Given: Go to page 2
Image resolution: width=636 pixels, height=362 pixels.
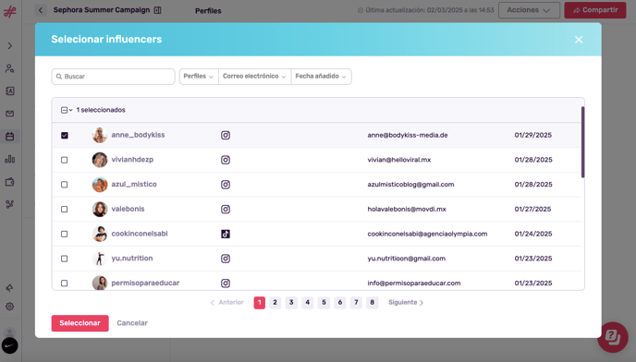Looking at the screenshot, I should [x=275, y=302].
